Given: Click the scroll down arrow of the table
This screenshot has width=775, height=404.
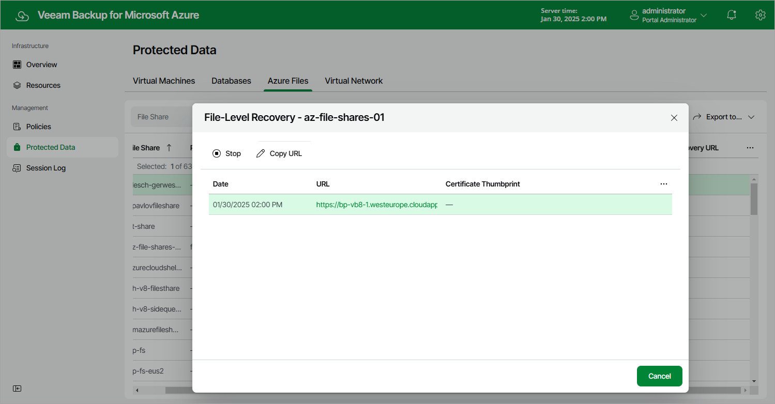Looking at the screenshot, I should point(754,381).
